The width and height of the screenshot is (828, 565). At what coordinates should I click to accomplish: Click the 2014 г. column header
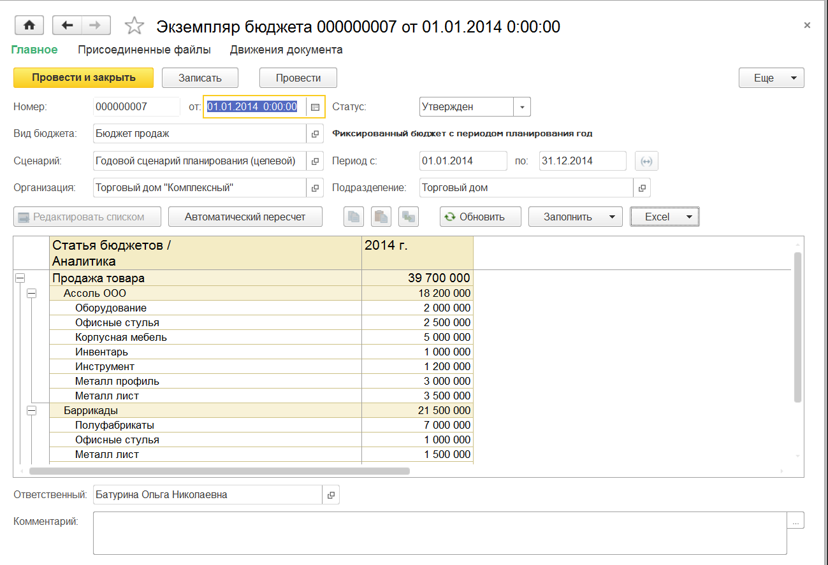pos(418,253)
